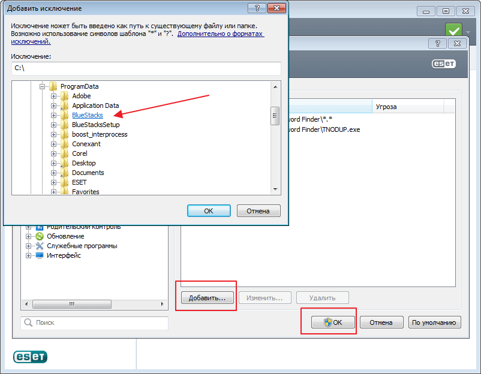
Task: Click the Интерфейс monitor icon
Action: (x=40, y=255)
